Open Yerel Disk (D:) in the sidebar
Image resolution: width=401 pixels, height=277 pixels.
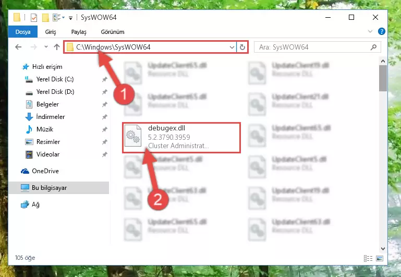(x=55, y=92)
